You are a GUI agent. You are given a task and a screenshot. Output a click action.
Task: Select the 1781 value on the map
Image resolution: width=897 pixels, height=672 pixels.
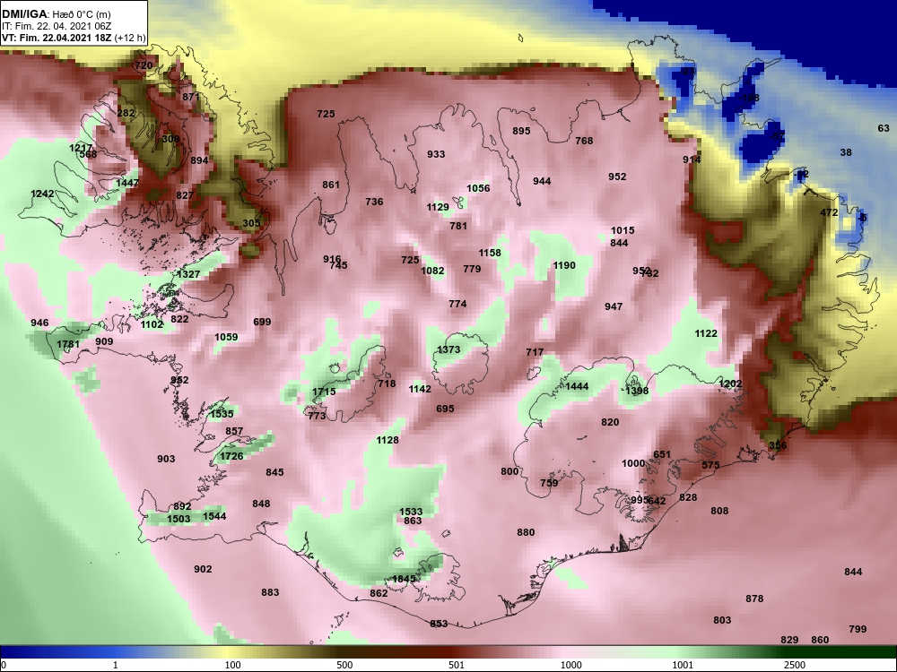68,344
